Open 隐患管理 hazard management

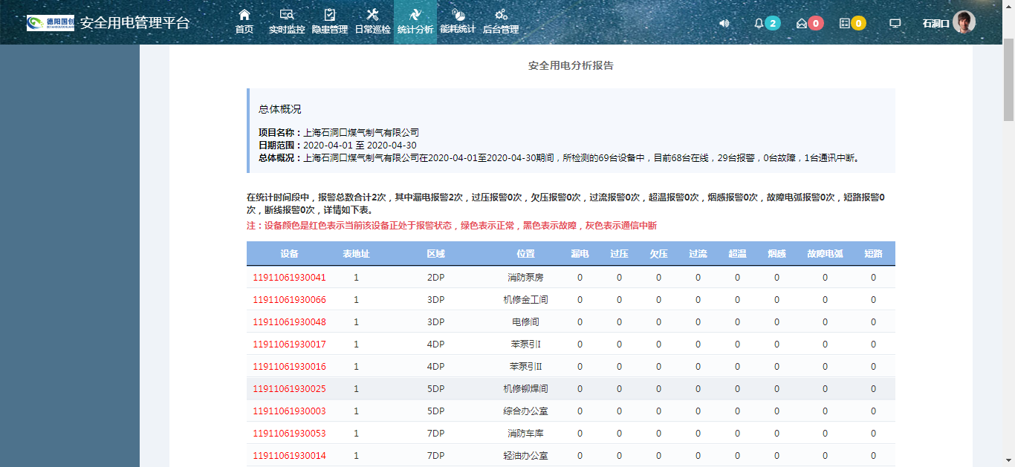(x=330, y=22)
